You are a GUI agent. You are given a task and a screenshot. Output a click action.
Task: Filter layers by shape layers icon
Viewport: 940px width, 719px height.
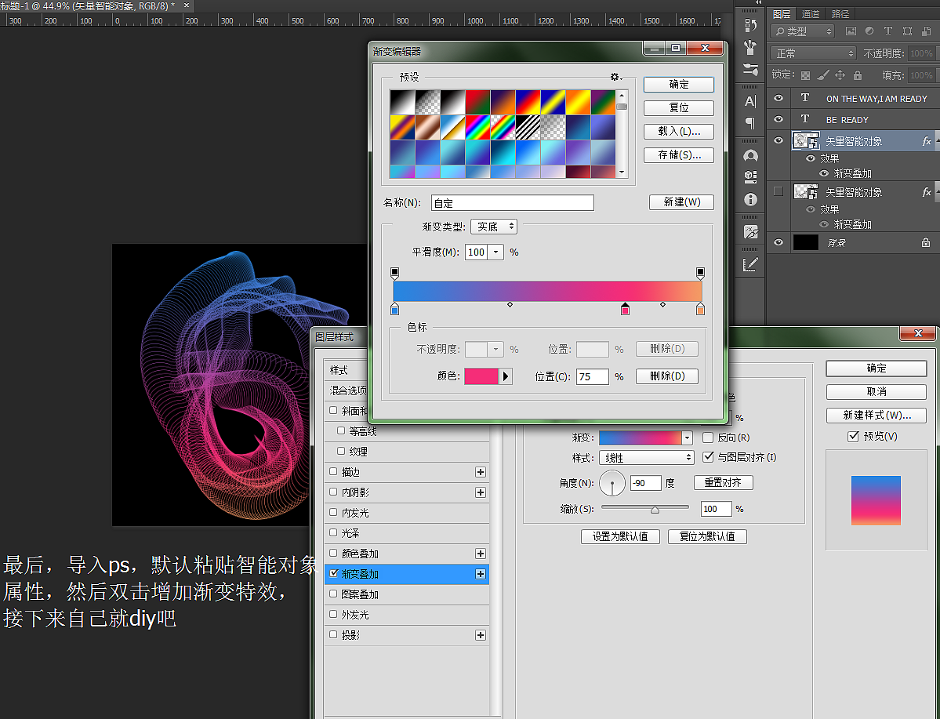coord(907,31)
